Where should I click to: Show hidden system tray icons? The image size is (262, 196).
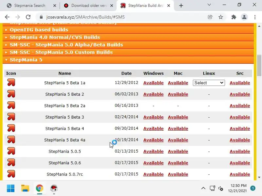click(x=203, y=188)
